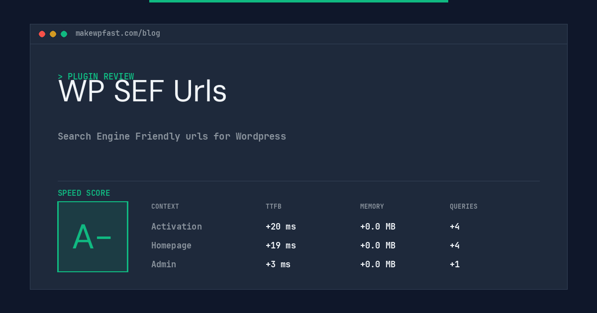597x313 pixels.
Task: Click the 'SPEED SCORE' label
Action: [x=84, y=193]
